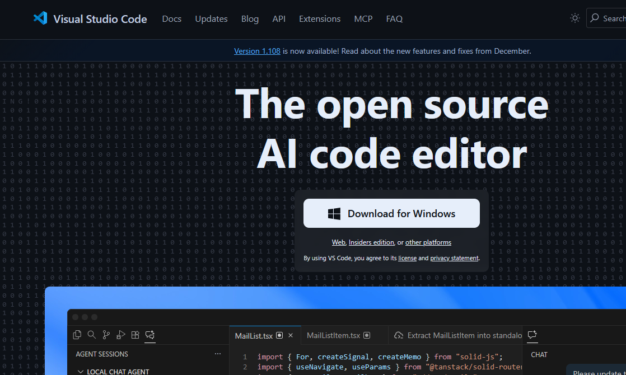Open the Run and Debug icon
Screen dimensions: 626x375
[120, 335]
